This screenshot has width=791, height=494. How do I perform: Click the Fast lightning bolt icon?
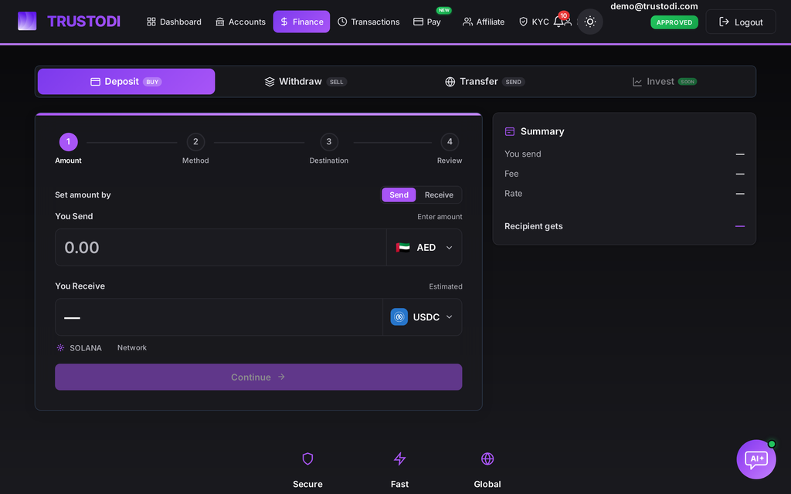tap(399, 458)
